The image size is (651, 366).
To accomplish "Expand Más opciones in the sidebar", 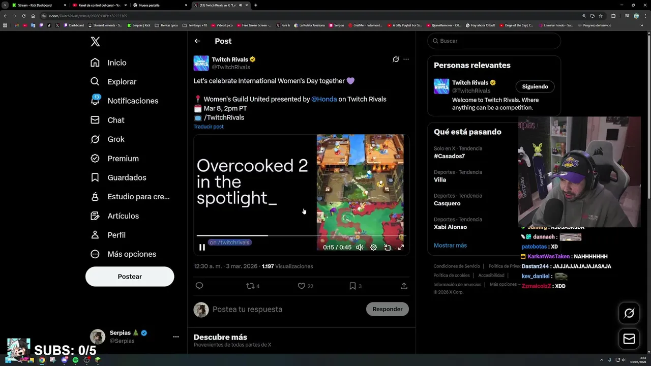I will (x=123, y=254).
